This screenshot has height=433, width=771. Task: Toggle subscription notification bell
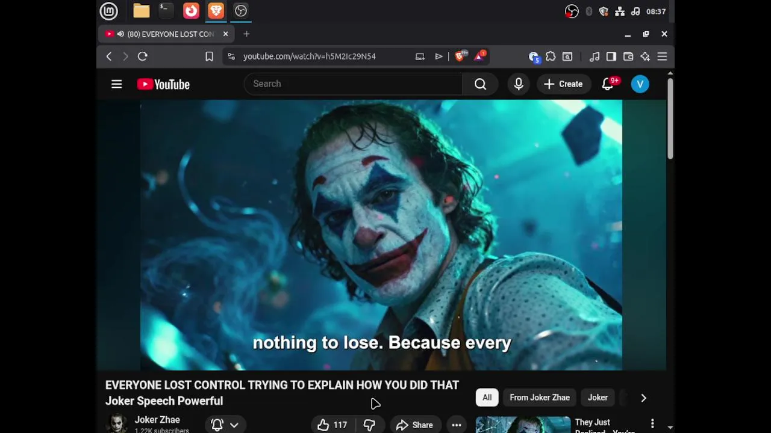(217, 425)
